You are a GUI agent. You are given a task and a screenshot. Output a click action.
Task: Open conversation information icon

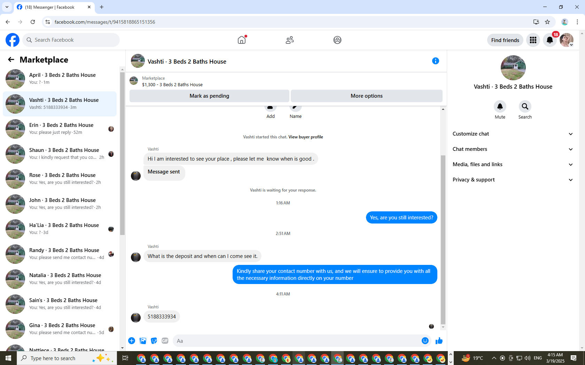pyautogui.click(x=436, y=61)
